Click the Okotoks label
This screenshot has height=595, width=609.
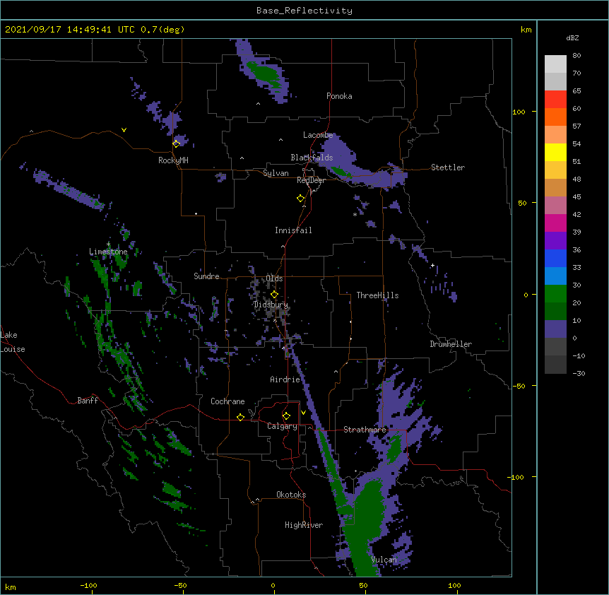point(291,495)
